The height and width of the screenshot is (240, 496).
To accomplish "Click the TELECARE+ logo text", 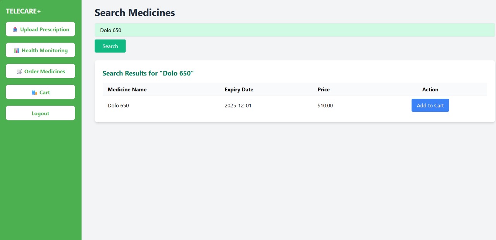I will (x=23, y=11).
